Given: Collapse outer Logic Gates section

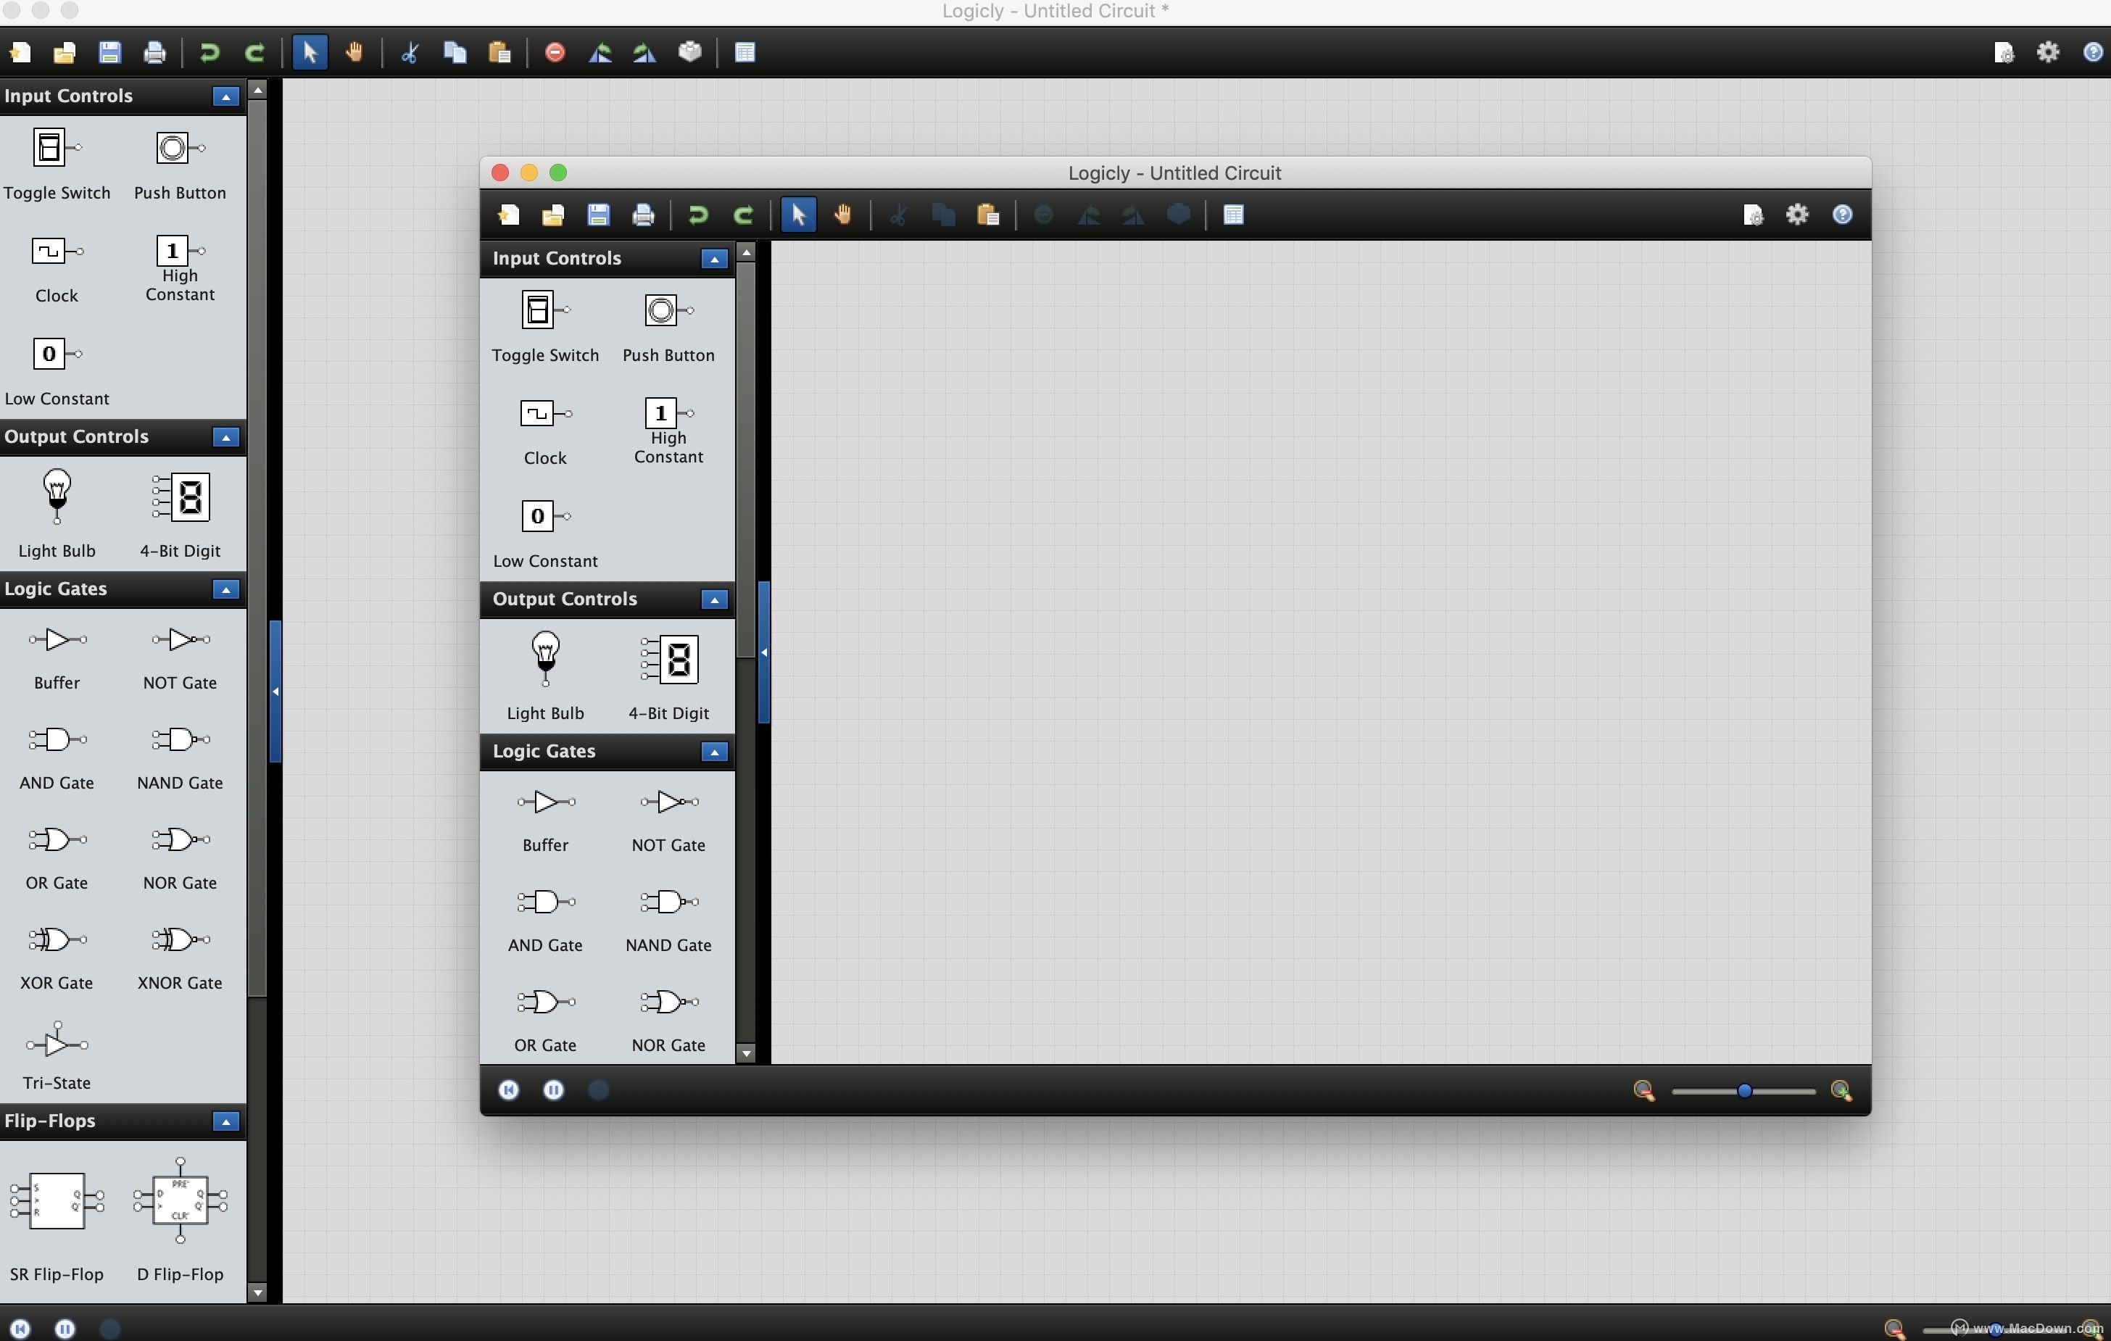Looking at the screenshot, I should point(225,589).
